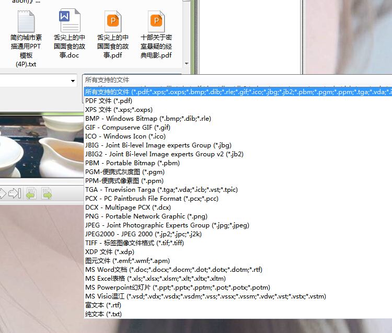Image resolution: width=392 pixels, height=333 pixels.
Task: Select PNG - Portable Network Graphic
Action: 238,216
